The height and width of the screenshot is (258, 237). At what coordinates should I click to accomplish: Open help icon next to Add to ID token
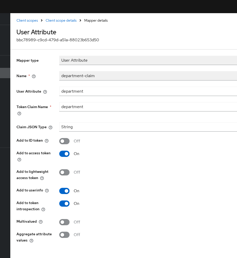[47, 141]
